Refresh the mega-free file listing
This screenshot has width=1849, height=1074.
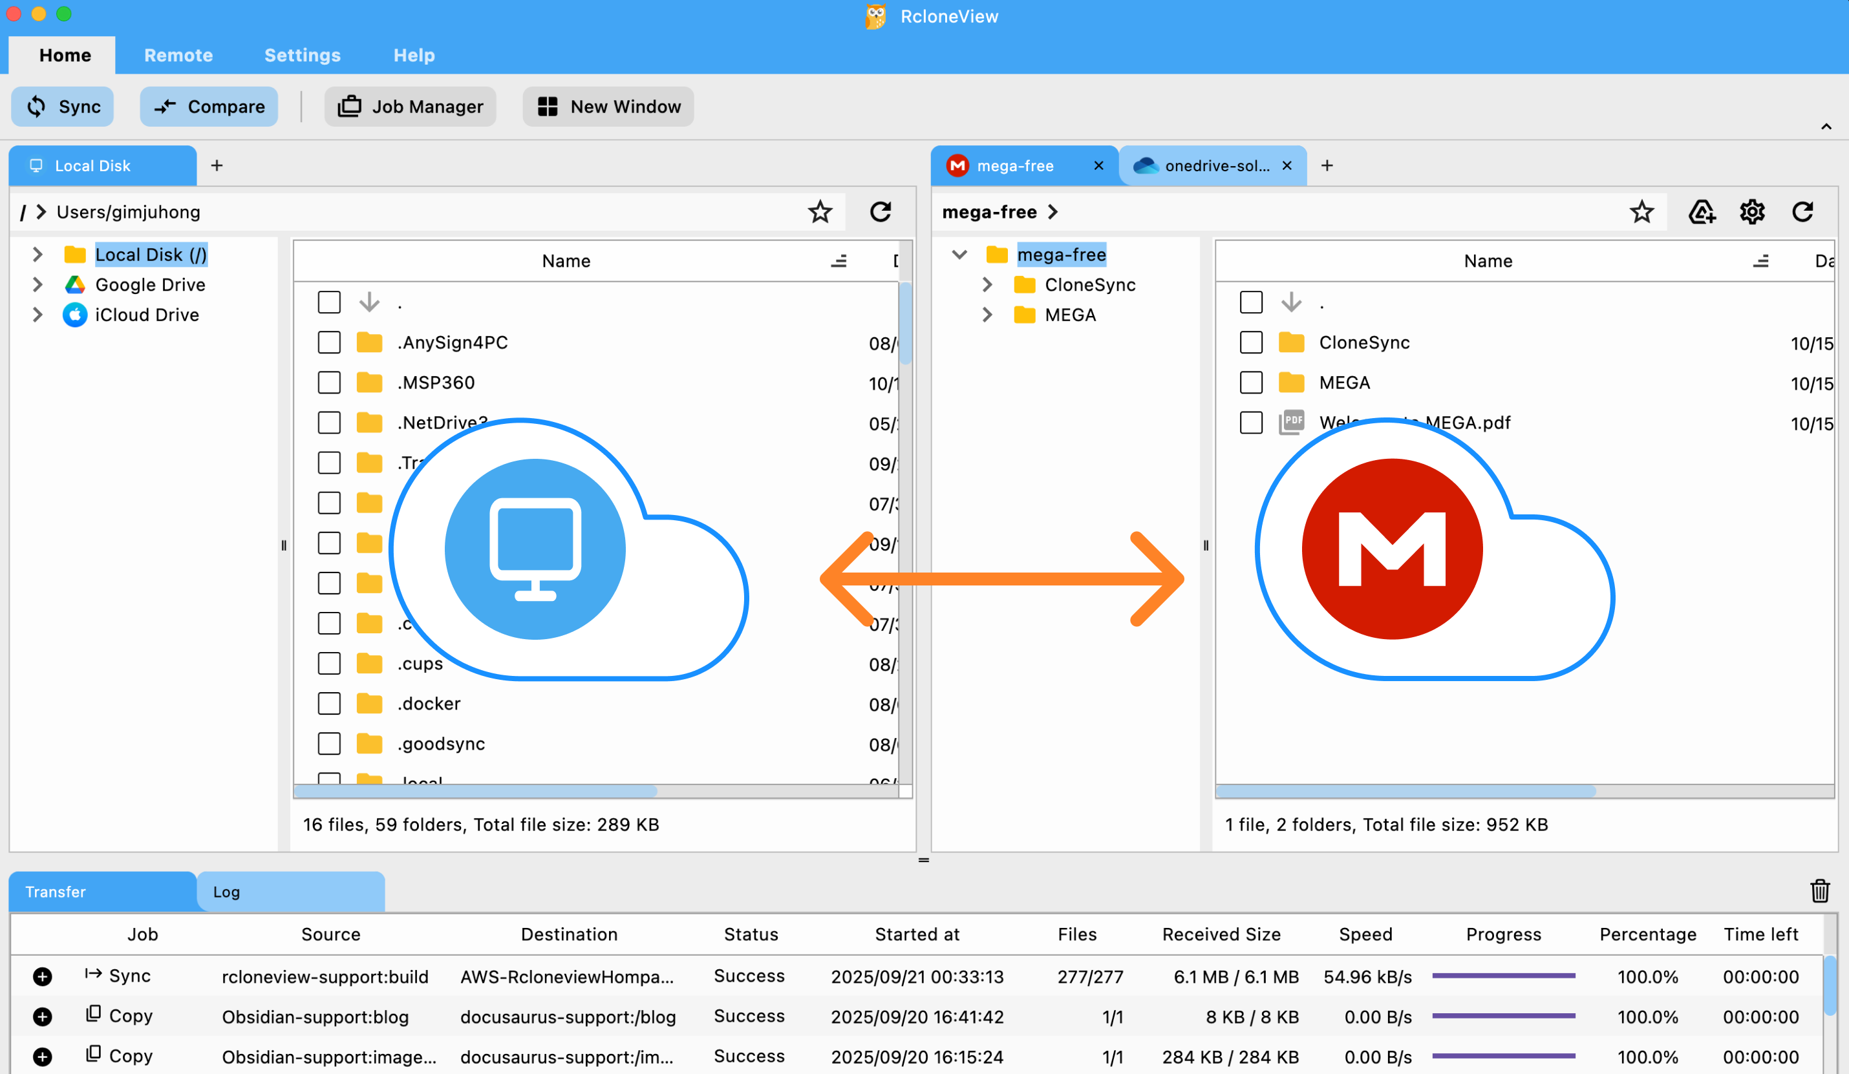[x=1802, y=212]
